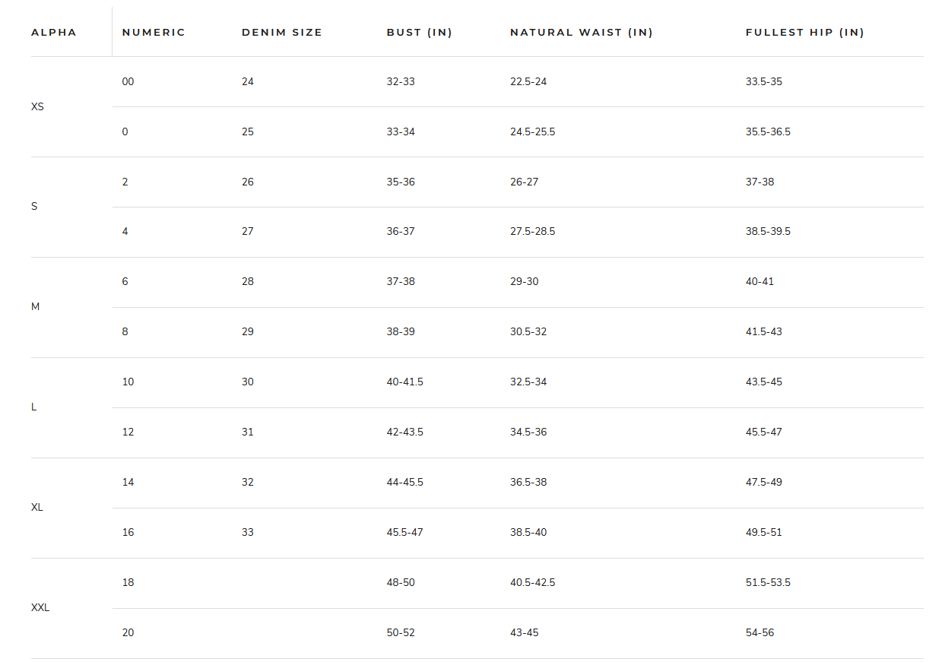929x662 pixels.
Task: Select the L alpha size cell
Action: pos(33,407)
